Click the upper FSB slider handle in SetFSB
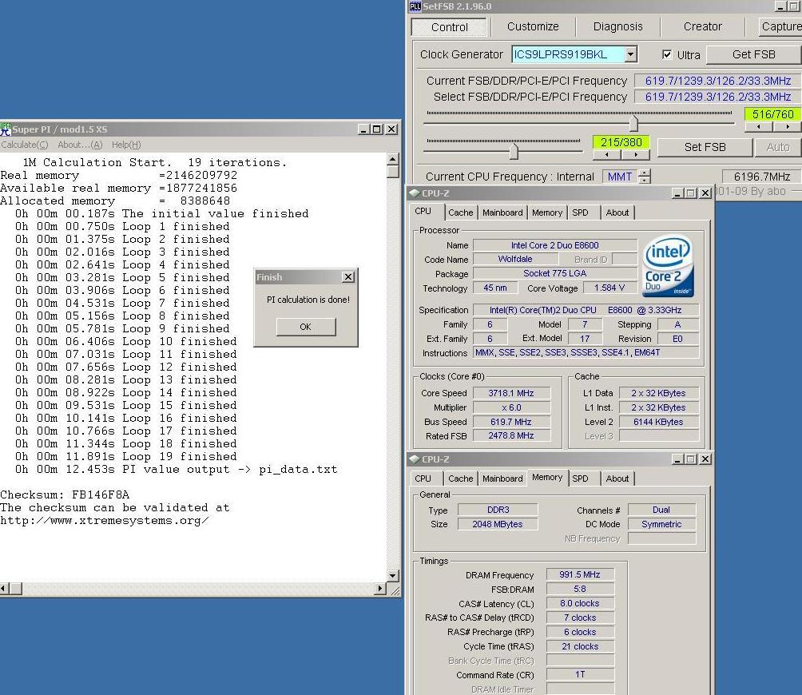Image resolution: width=802 pixels, height=695 pixels. tap(633, 123)
